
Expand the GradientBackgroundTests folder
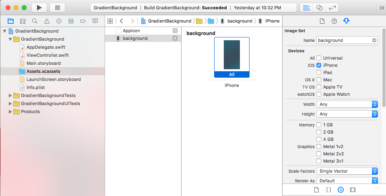10,95
